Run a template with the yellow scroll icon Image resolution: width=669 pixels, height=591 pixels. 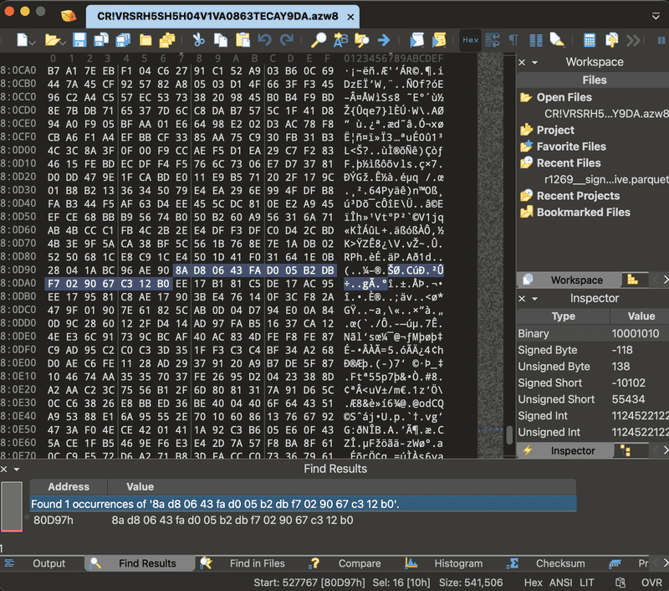coord(439,40)
